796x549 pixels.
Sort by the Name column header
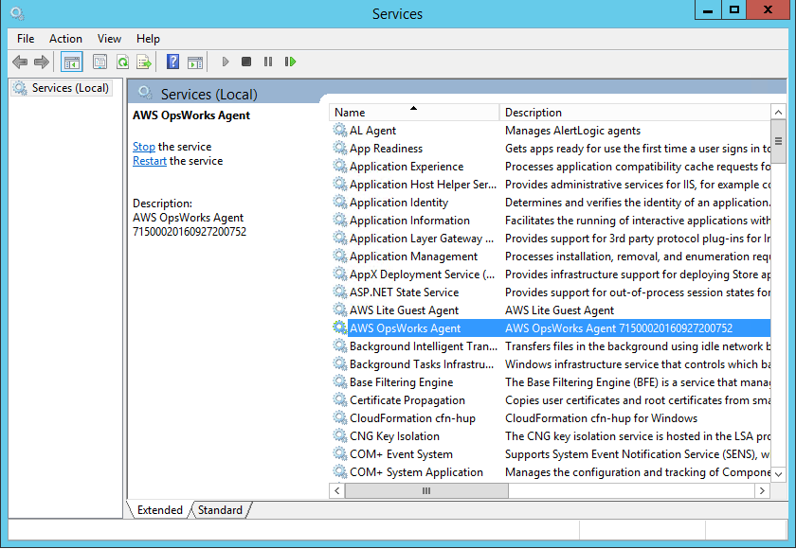414,112
